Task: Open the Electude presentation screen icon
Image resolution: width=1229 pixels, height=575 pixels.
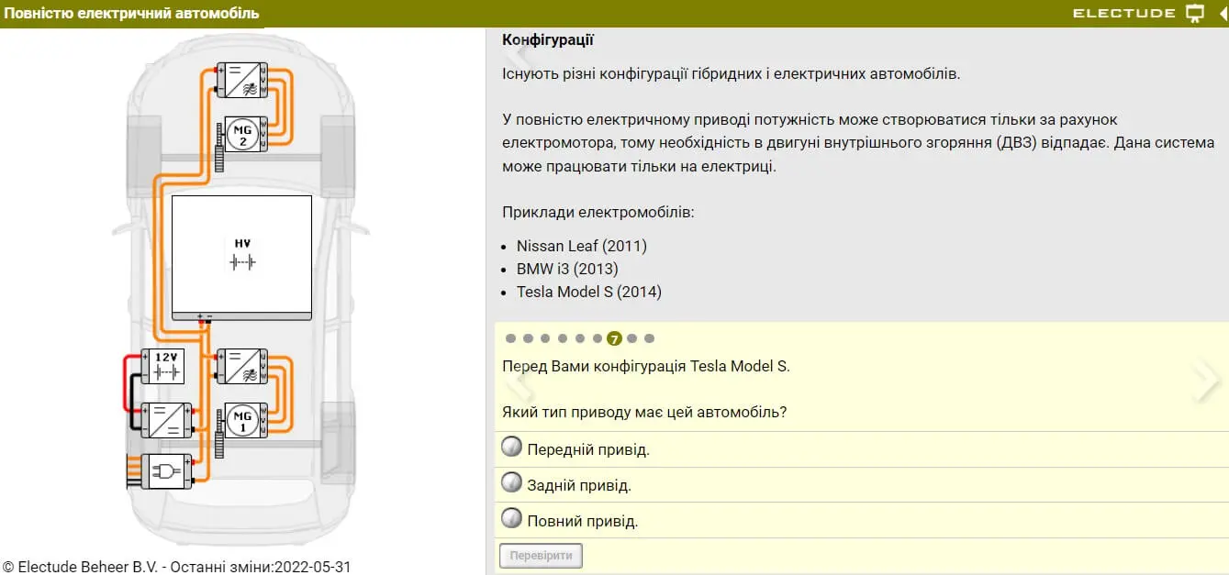Action: tap(1194, 13)
